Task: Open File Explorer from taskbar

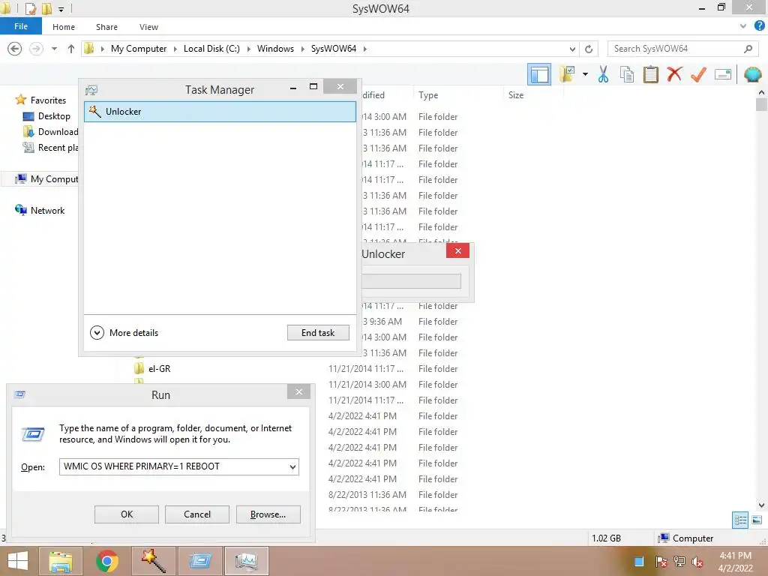Action: [x=61, y=561]
